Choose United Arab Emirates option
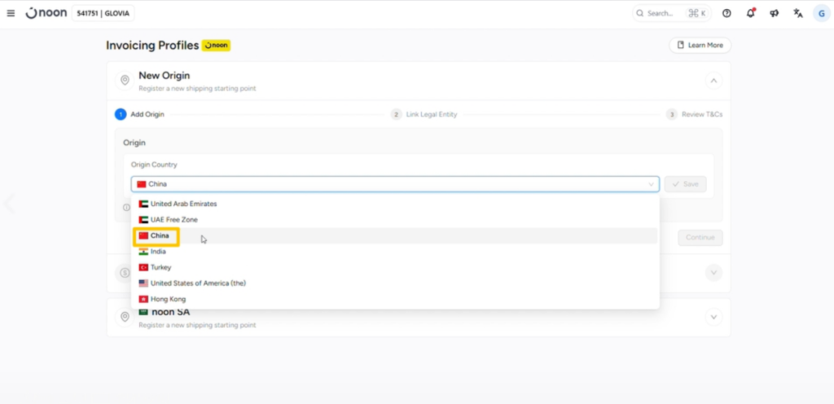 (395, 204)
